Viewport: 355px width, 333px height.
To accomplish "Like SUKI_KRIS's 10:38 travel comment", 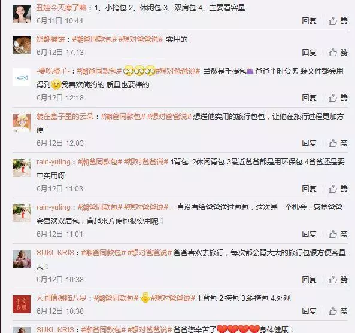I will point(338,280).
